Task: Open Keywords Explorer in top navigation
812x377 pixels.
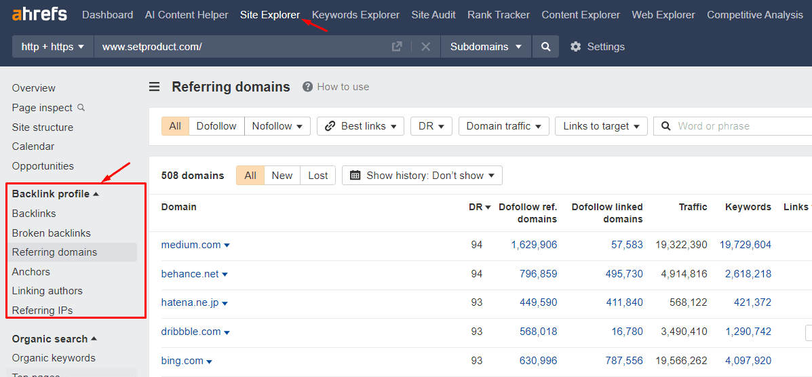Action: [x=355, y=14]
